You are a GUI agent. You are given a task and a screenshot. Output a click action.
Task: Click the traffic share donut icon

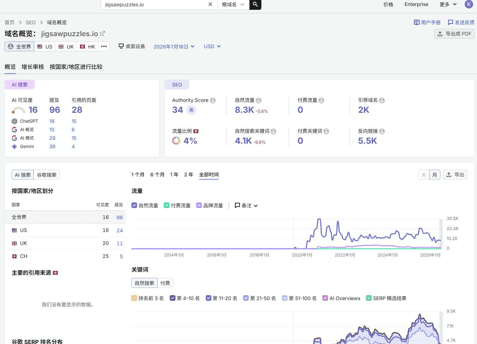point(176,141)
